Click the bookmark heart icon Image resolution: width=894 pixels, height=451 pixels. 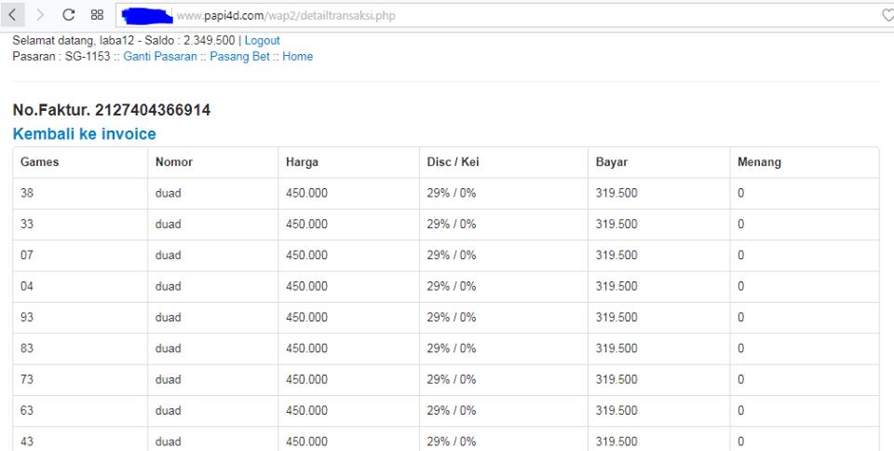[x=887, y=15]
